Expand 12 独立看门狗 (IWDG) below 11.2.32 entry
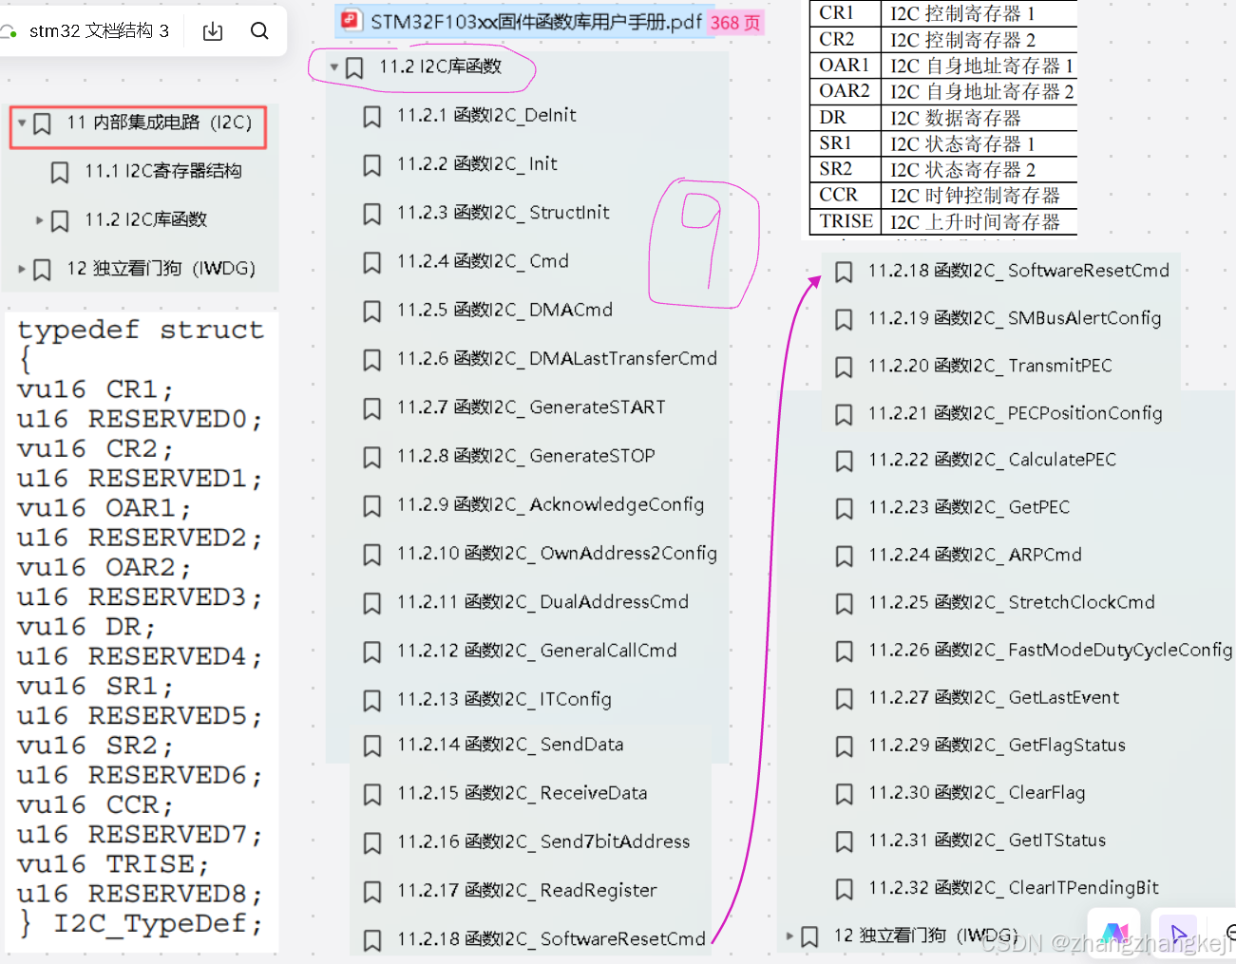The height and width of the screenshot is (964, 1236). (x=789, y=936)
